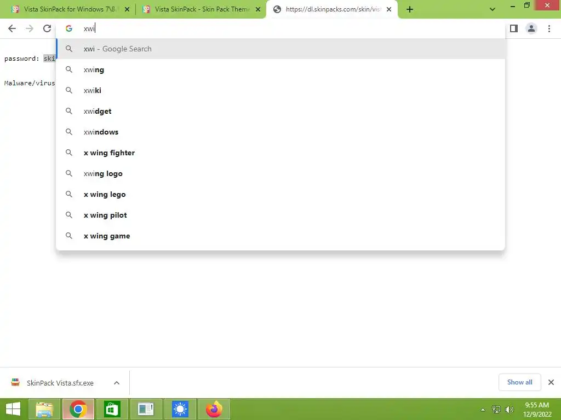561x420 pixels.
Task: Open the Chrome profile avatar
Action: click(x=531, y=28)
